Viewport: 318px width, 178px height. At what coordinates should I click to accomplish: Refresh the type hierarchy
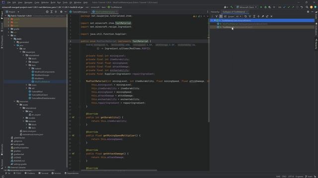[x=245, y=16]
